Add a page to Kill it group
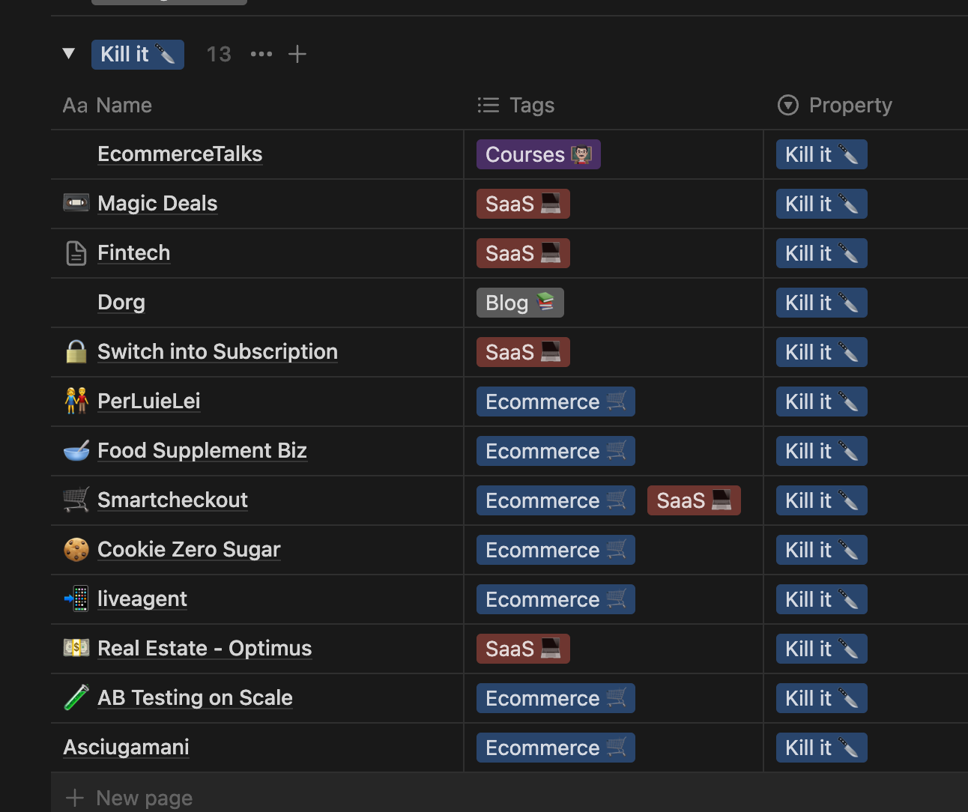The image size is (968, 812). pyautogui.click(x=297, y=54)
